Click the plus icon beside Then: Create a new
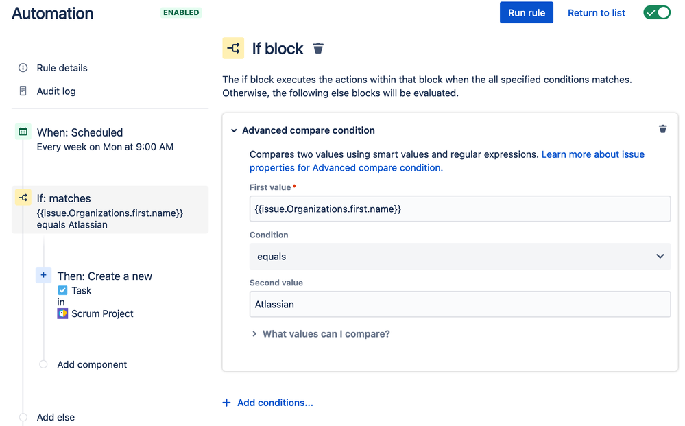This screenshot has width=685, height=426. pyautogui.click(x=43, y=275)
